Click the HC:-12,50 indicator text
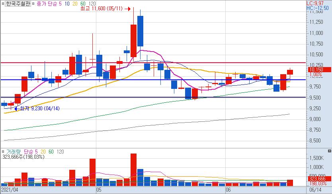 [318, 8]
